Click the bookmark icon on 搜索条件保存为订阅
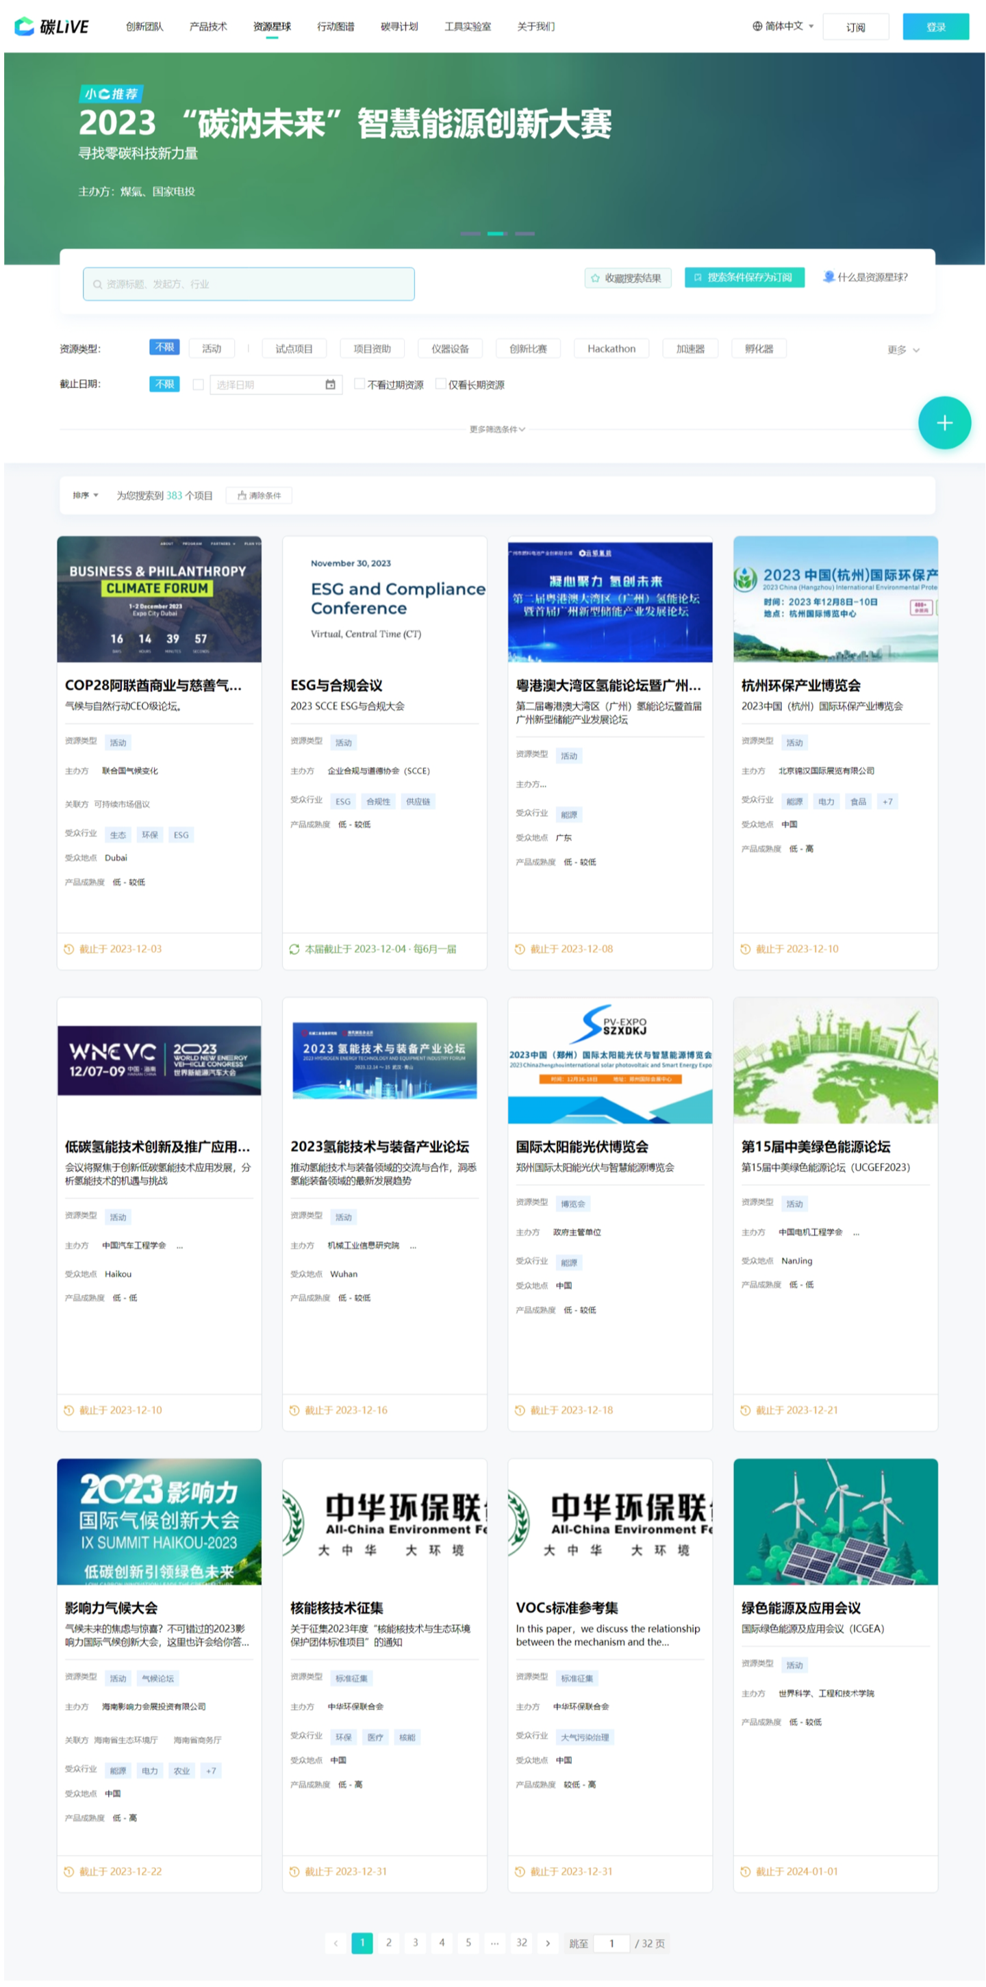The image size is (986, 1987). pyautogui.click(x=698, y=278)
